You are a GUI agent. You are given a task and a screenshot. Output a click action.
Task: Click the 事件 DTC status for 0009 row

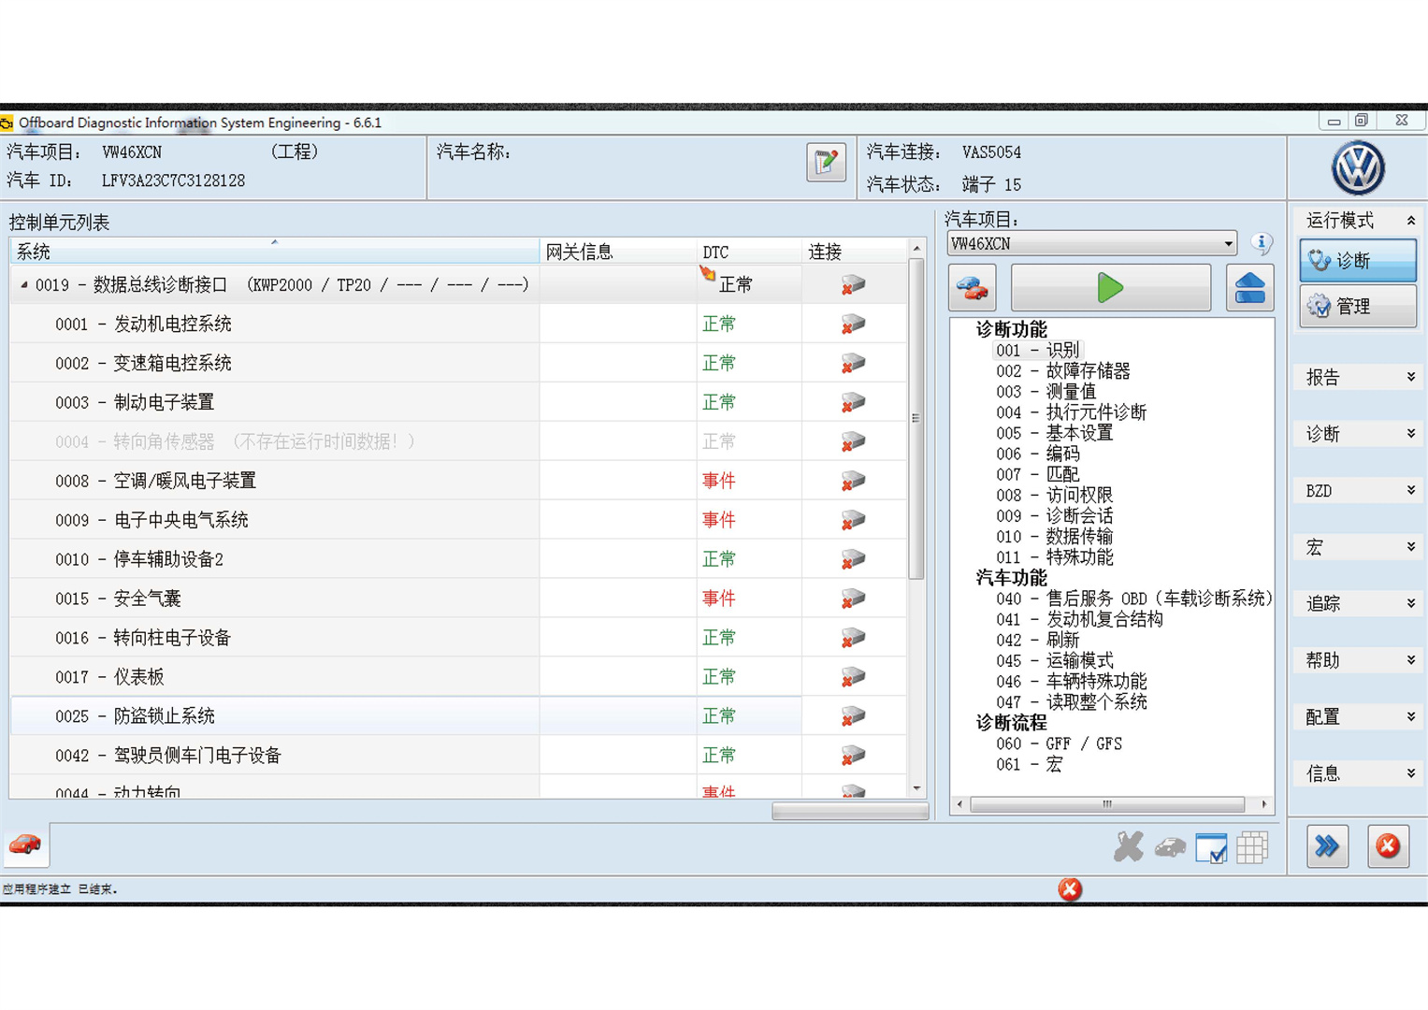pyautogui.click(x=719, y=521)
